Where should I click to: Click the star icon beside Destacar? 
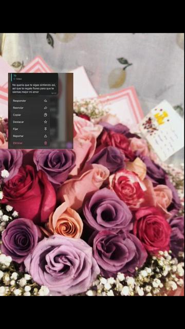[x=46, y=122]
